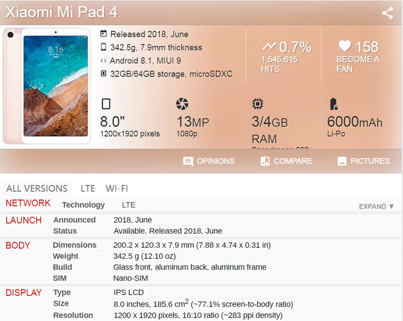Expand the Network section
The image size is (403, 321).
(376, 206)
